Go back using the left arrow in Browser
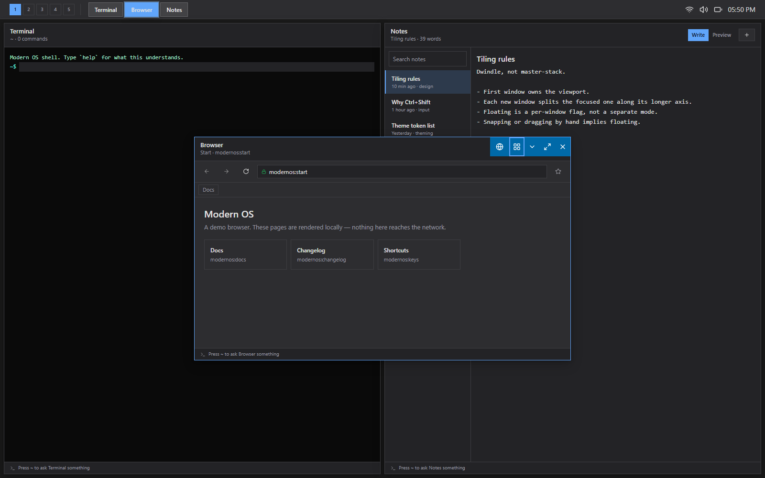 coord(207,172)
